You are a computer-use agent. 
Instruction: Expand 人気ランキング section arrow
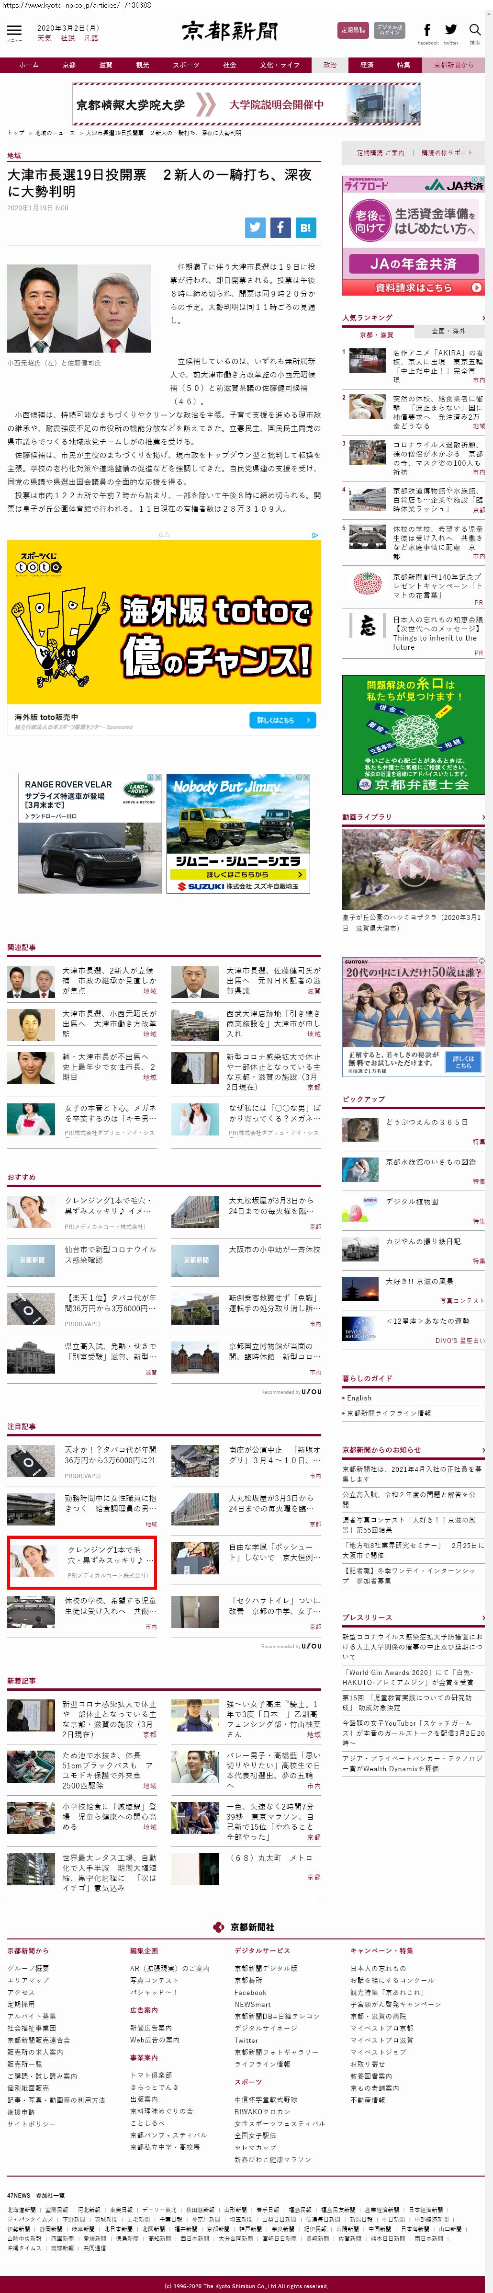(483, 318)
